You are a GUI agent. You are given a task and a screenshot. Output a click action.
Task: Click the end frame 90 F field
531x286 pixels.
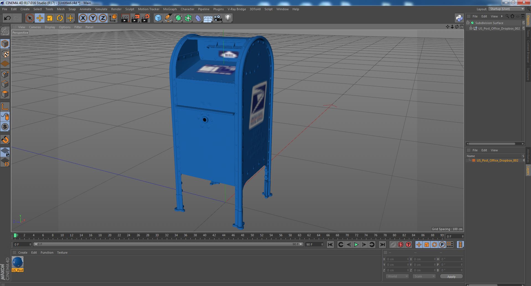pyautogui.click(x=314, y=245)
